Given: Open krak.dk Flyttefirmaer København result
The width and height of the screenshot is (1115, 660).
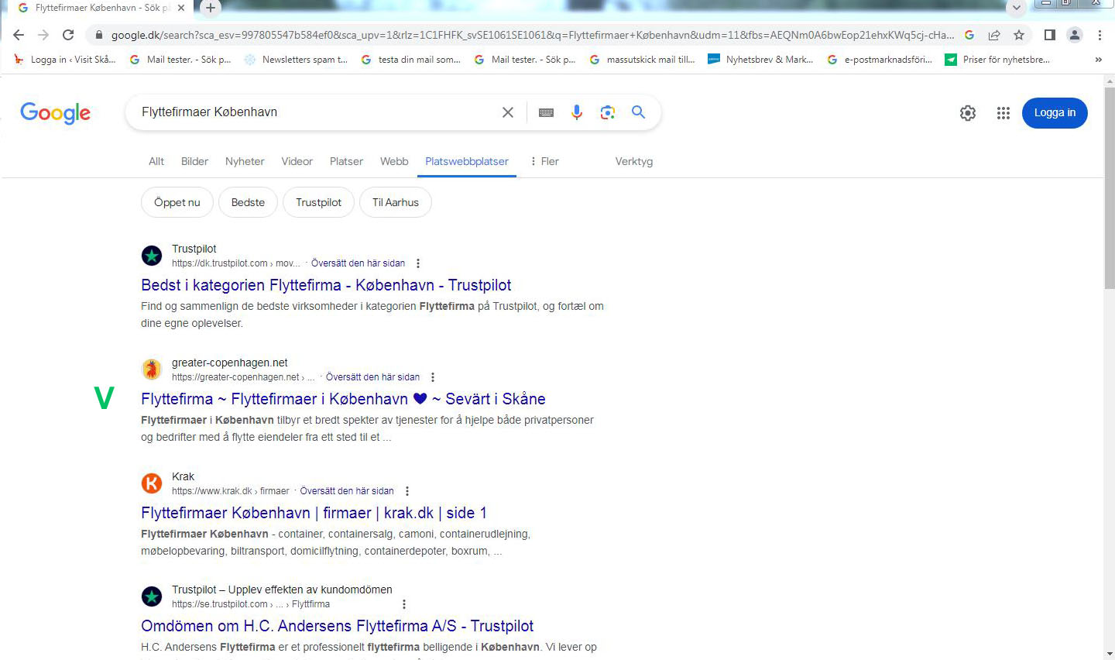Looking at the screenshot, I should tap(314, 513).
